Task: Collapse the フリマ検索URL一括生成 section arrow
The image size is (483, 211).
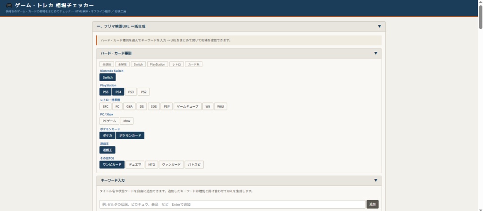Action: (379, 26)
